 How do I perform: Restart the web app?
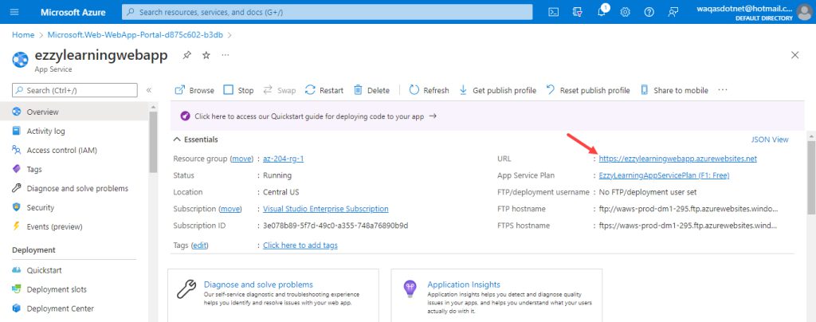(x=324, y=90)
